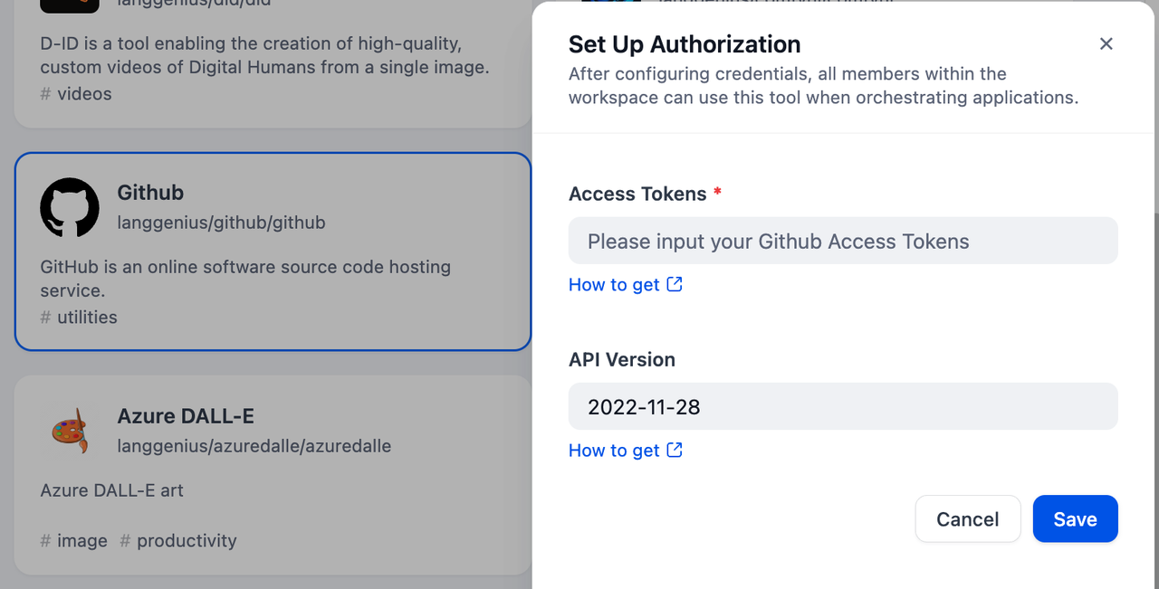
Task: Click the Azure DALL-E palette icon
Action: pos(70,431)
